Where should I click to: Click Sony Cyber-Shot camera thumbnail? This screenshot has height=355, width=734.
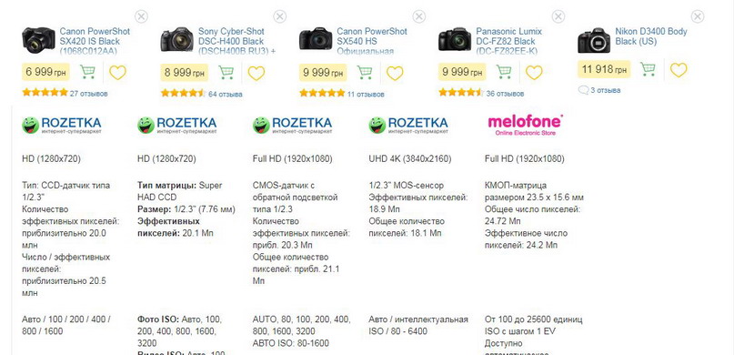[177, 39]
